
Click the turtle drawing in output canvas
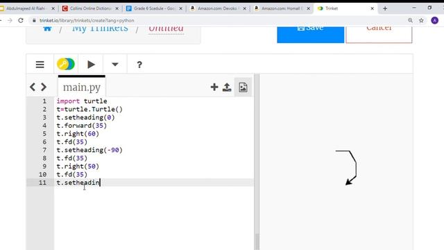[346, 167]
